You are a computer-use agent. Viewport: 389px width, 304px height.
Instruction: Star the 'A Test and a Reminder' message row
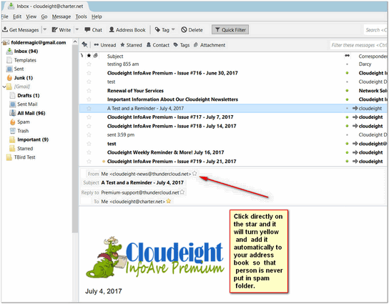pos(89,109)
